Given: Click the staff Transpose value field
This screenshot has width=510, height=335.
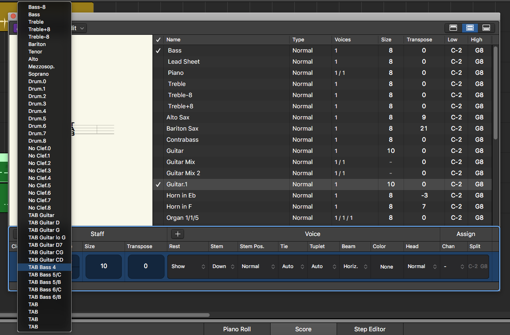Looking at the screenshot, I should click(x=146, y=266).
